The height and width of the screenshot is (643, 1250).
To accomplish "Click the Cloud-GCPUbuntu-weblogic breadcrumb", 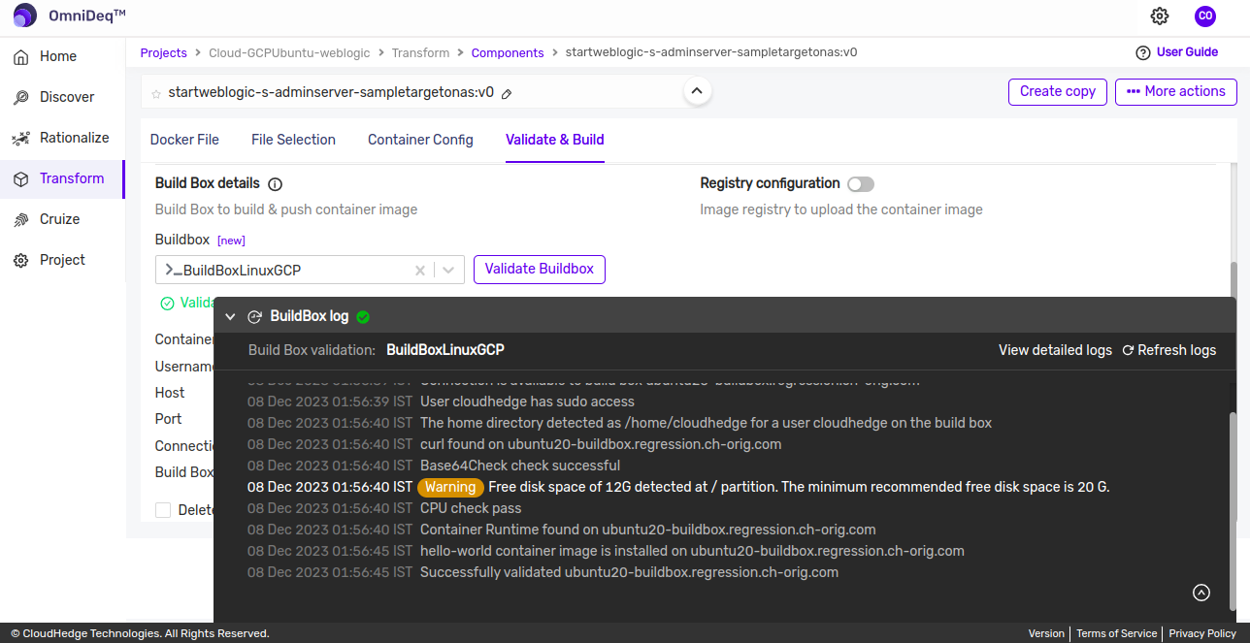I will [289, 53].
